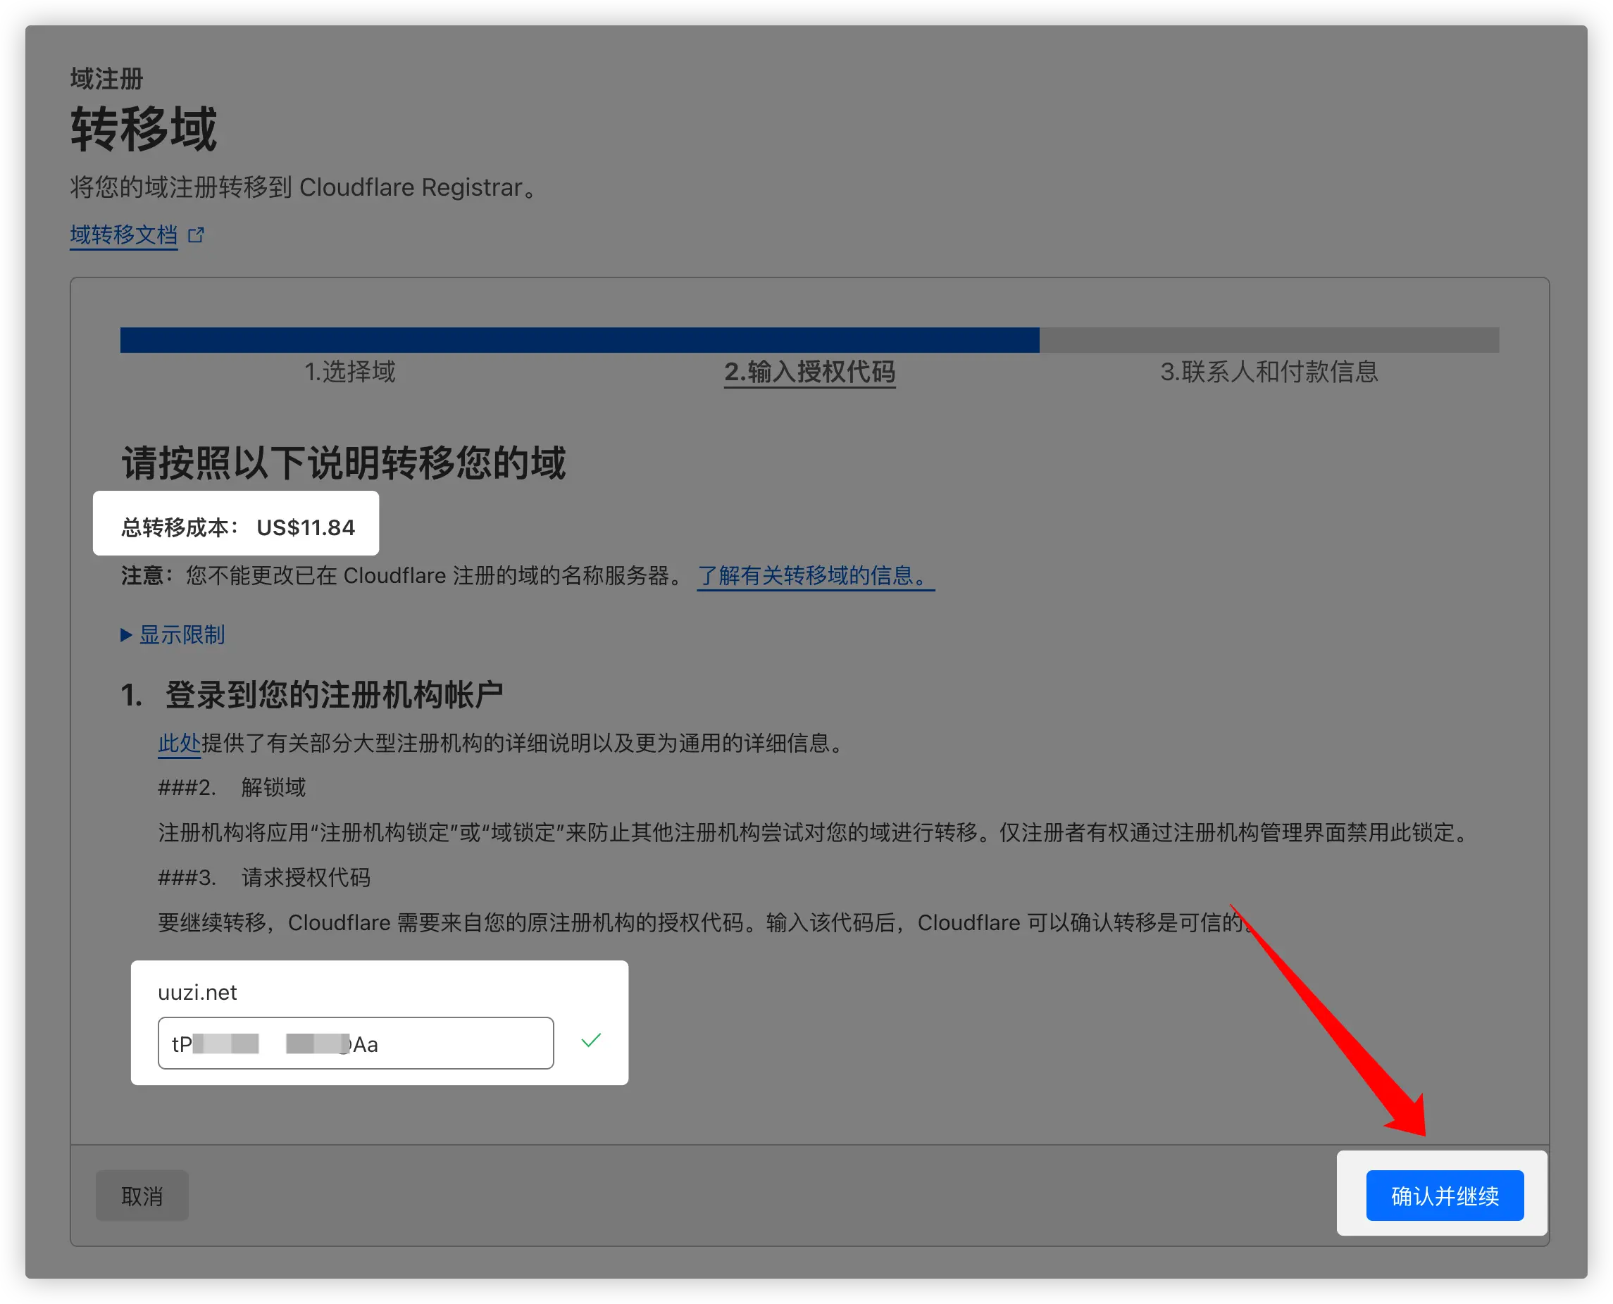Click the 请按照以下说明转移您的域 heading
Image resolution: width=1613 pixels, height=1304 pixels.
click(343, 462)
